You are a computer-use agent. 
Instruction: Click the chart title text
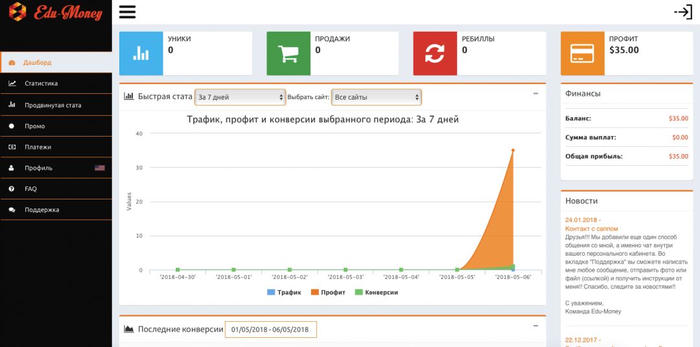(x=323, y=120)
